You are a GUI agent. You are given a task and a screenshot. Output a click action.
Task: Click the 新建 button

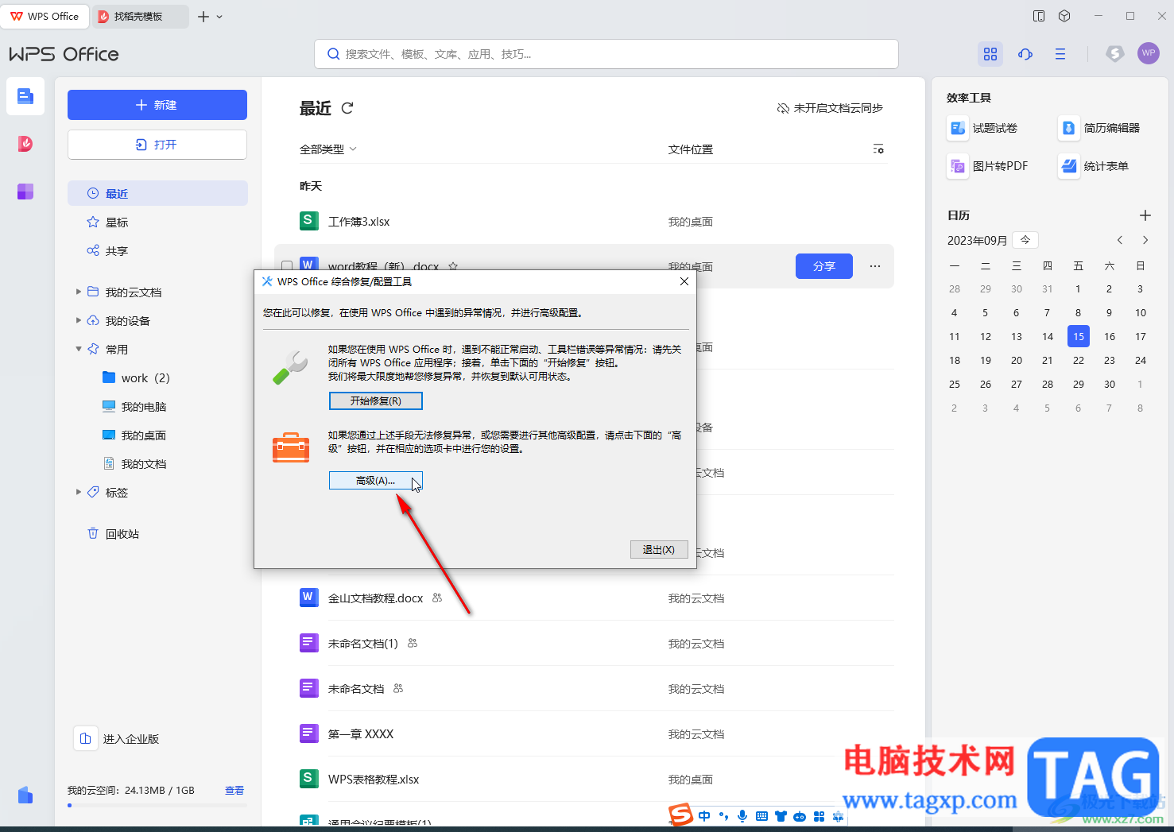pos(157,105)
